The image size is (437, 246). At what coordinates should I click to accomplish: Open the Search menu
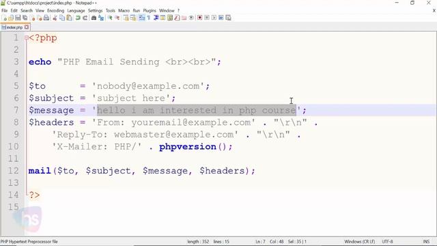point(27,11)
